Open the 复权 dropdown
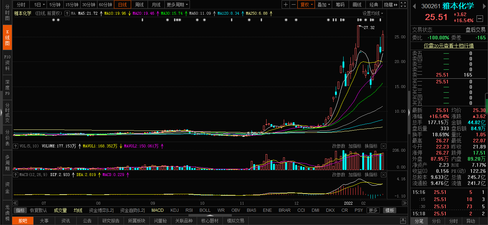Screen dimensions: 488x225 coord(307,5)
